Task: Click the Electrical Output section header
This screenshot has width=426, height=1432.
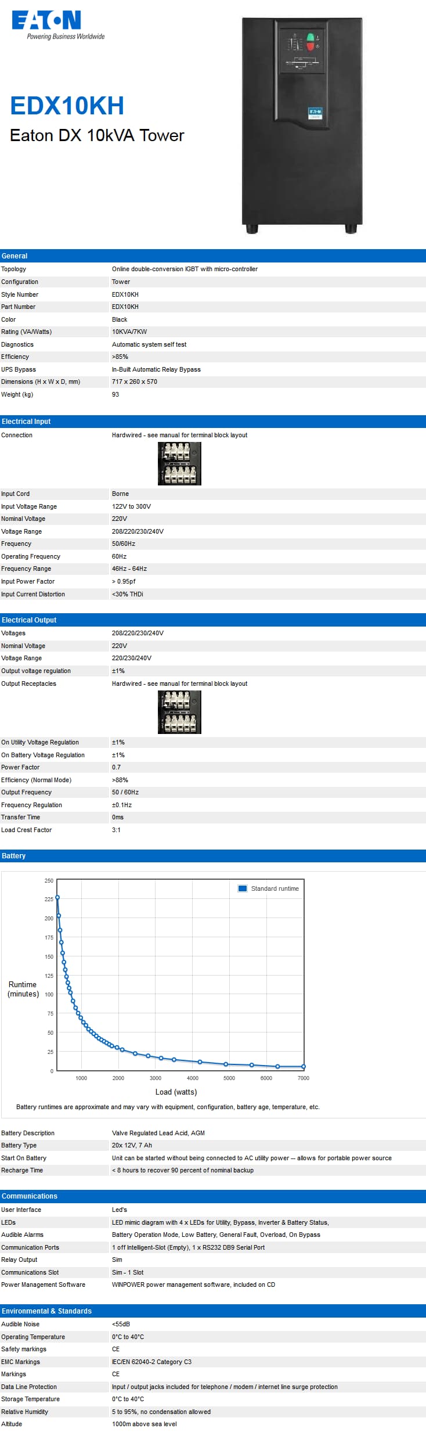Action: point(213,620)
